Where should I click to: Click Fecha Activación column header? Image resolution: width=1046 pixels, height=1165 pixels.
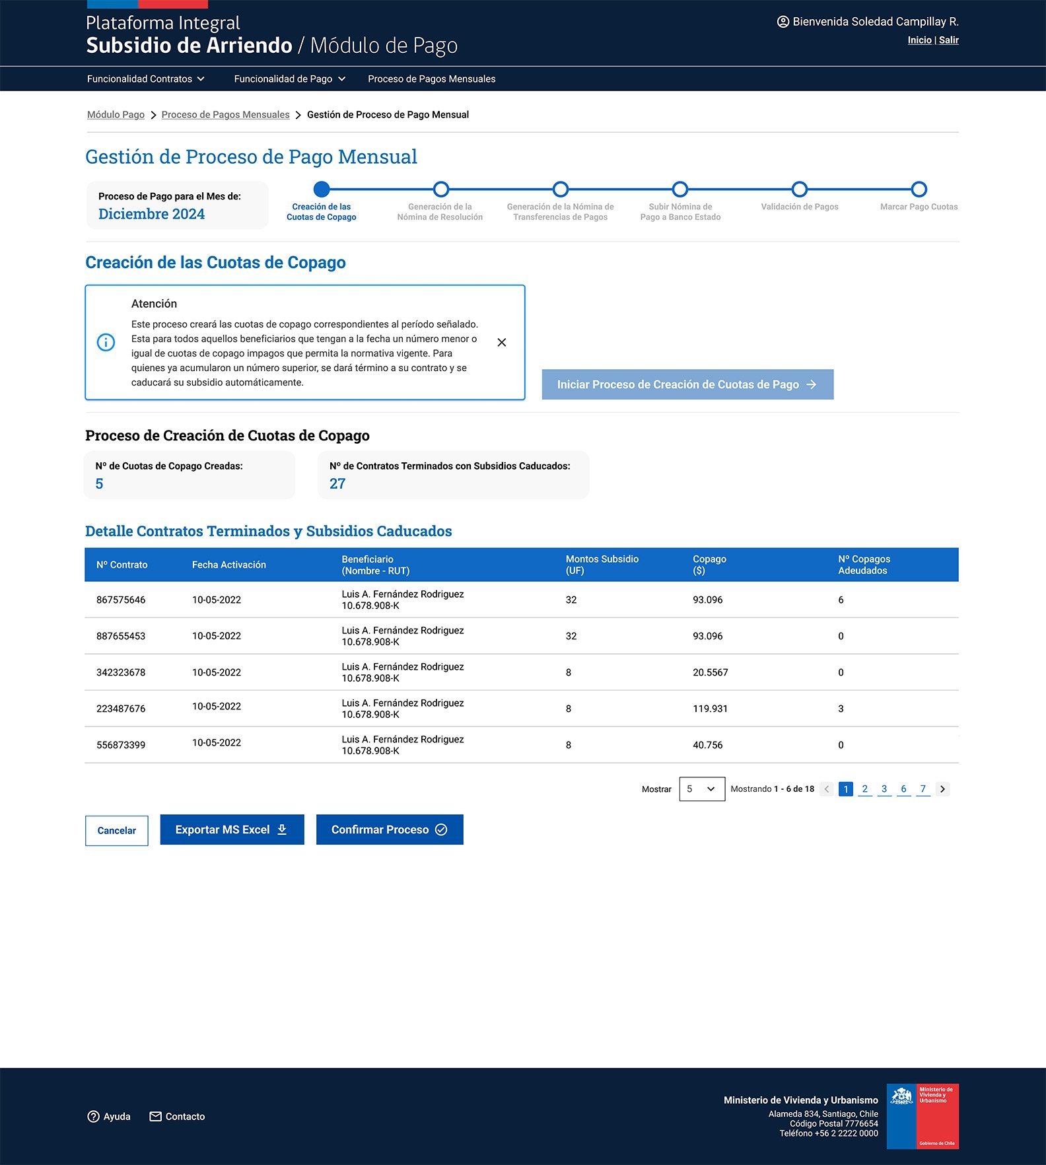[229, 565]
